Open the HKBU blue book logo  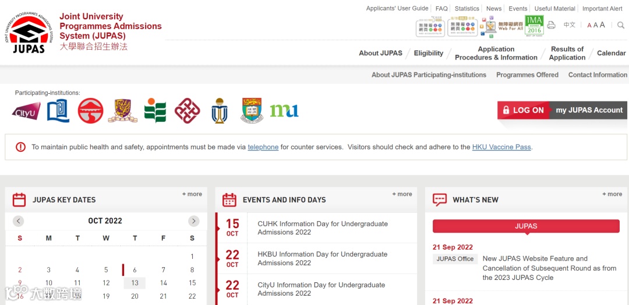click(x=58, y=110)
